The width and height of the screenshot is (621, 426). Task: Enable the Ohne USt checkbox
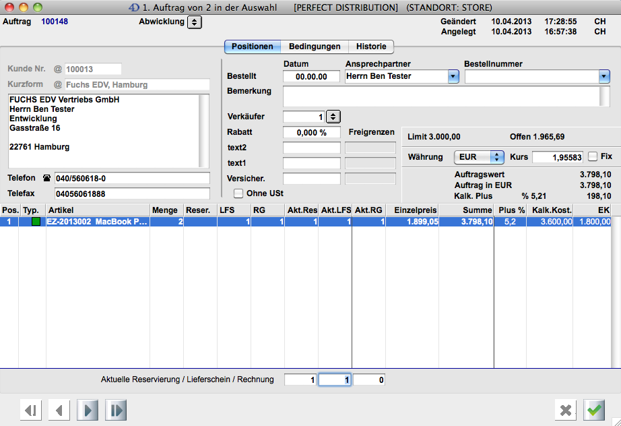tap(238, 193)
